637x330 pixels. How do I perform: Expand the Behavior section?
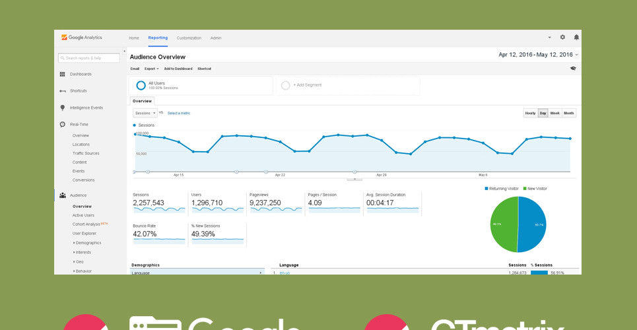(x=83, y=271)
